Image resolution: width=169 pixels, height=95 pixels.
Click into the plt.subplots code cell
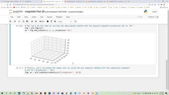[90, 70]
